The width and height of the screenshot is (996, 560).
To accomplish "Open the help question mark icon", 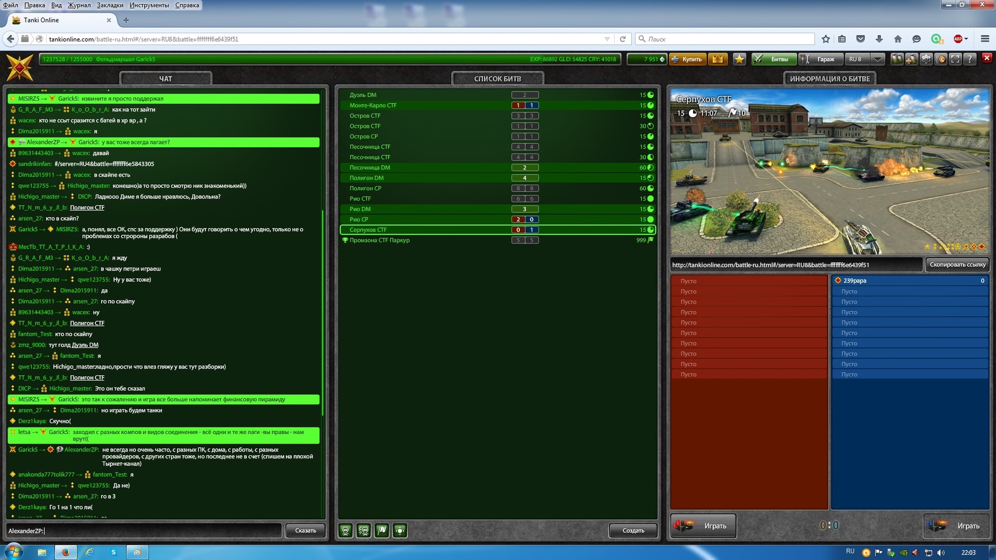I will pos(970,59).
